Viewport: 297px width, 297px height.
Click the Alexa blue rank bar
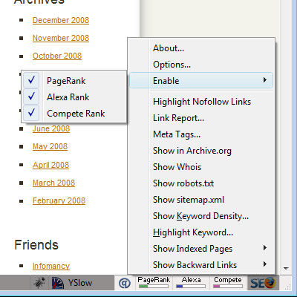[x=191, y=287]
